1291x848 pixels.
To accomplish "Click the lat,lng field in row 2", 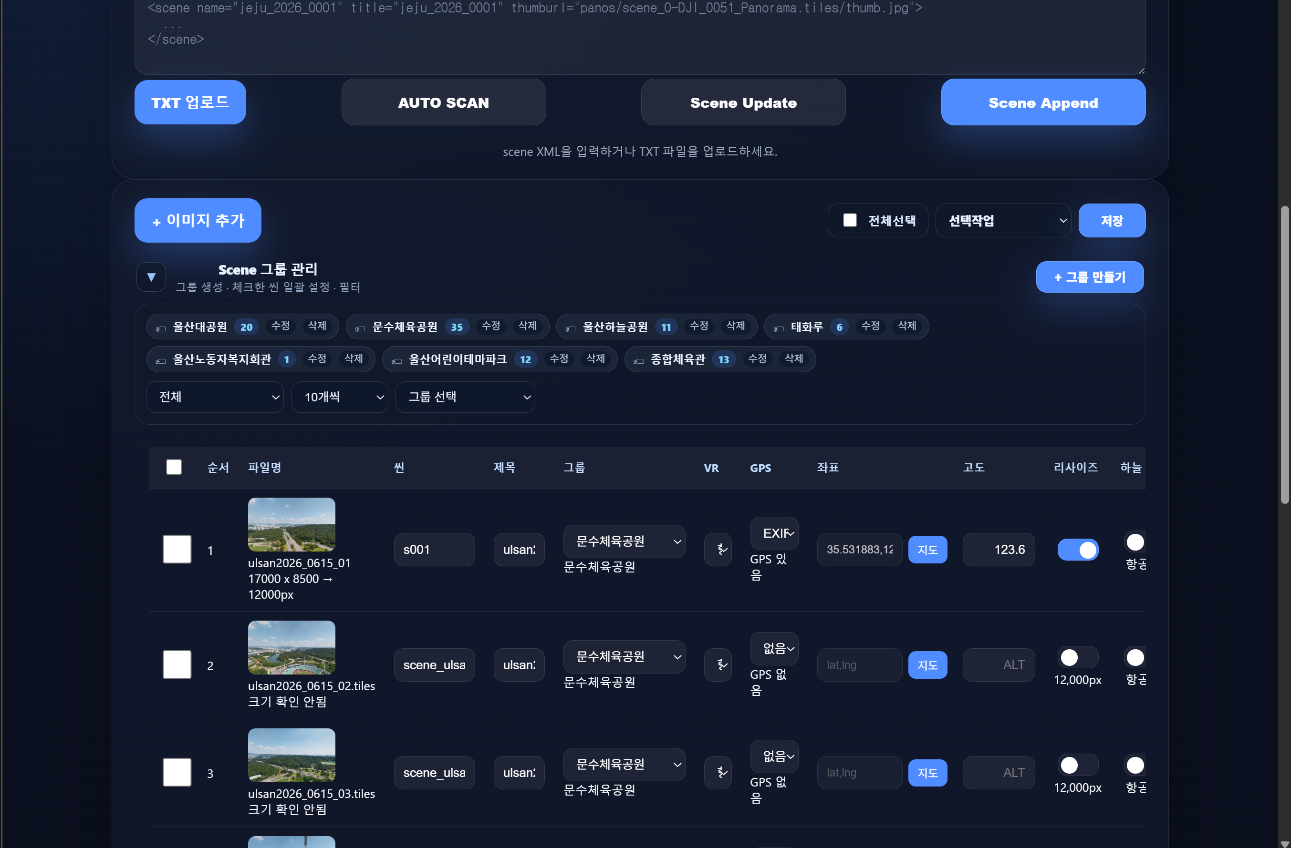I will (860, 665).
